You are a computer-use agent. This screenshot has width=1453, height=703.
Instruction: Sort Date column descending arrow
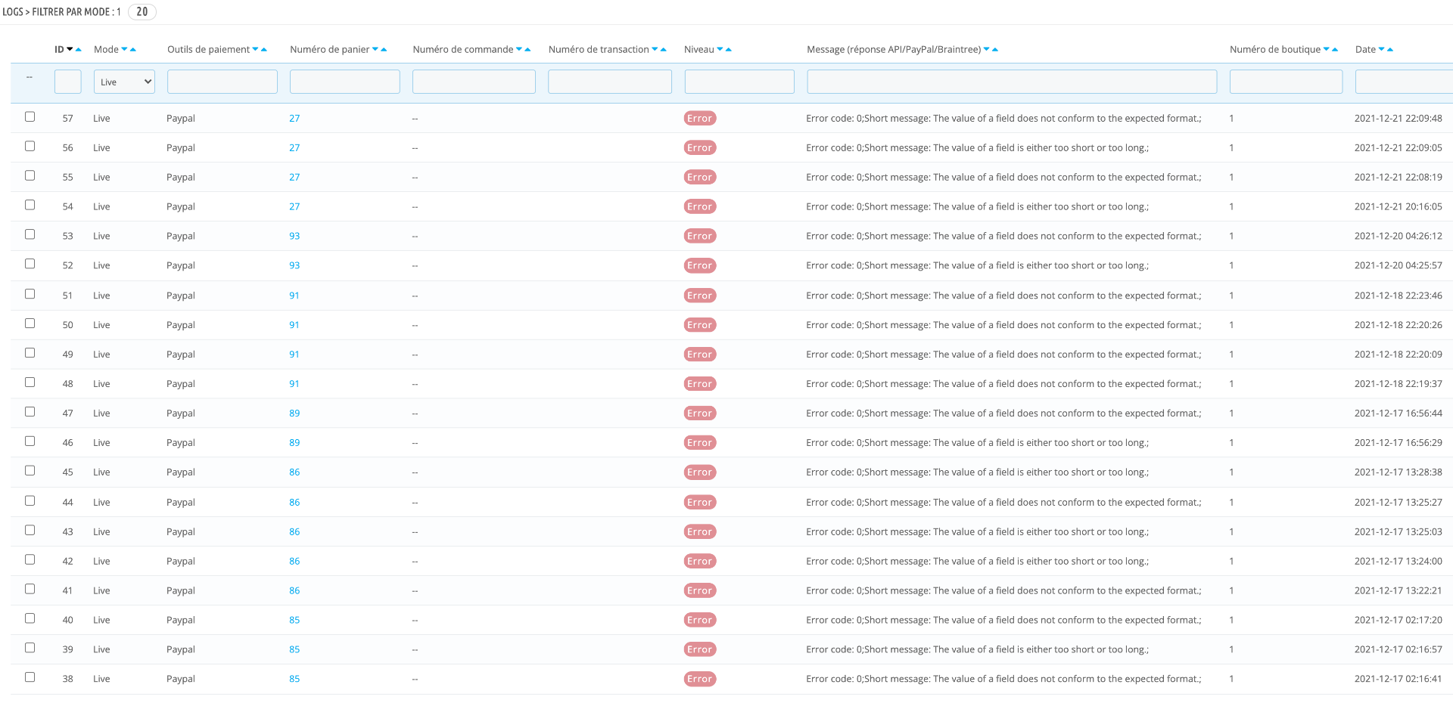1382,49
